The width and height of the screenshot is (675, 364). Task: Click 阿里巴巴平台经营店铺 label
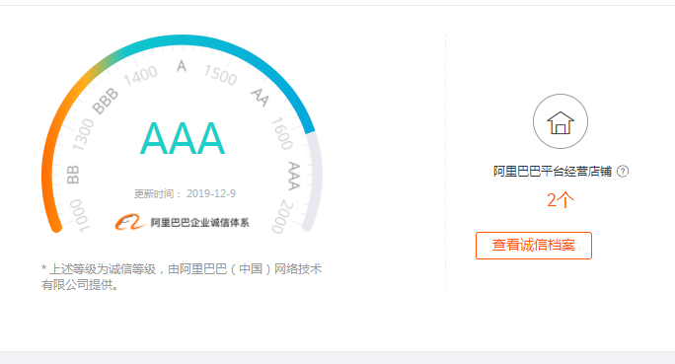[553, 172]
